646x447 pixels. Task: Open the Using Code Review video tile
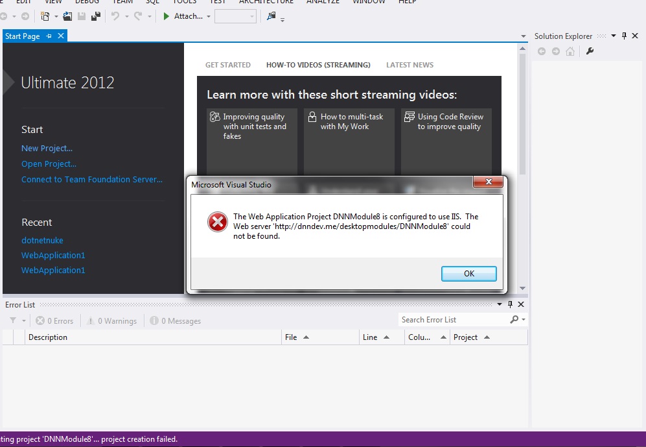click(x=446, y=142)
